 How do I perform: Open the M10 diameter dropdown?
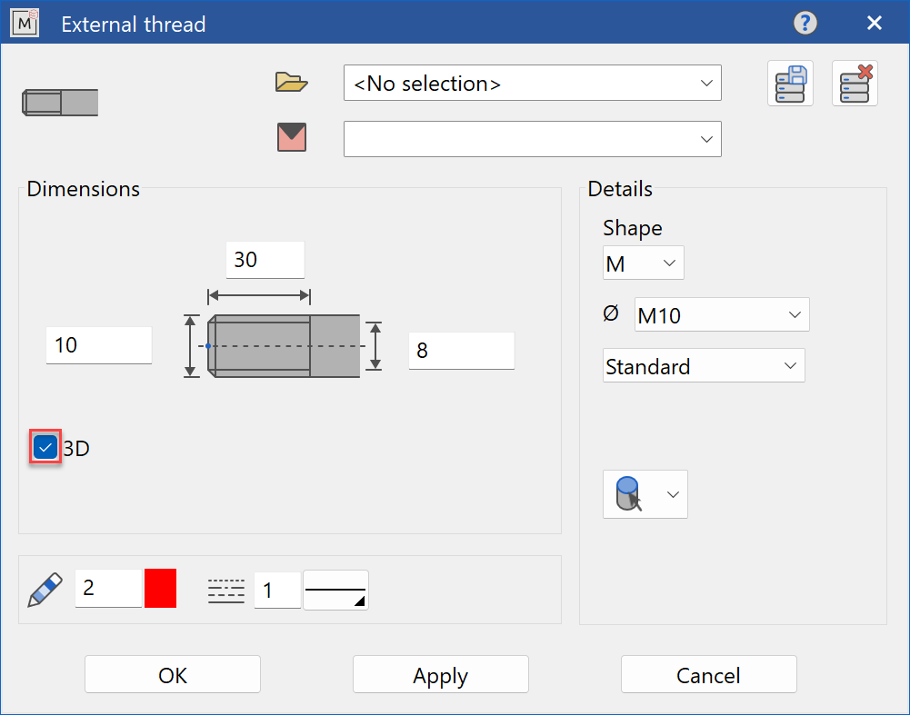(722, 314)
